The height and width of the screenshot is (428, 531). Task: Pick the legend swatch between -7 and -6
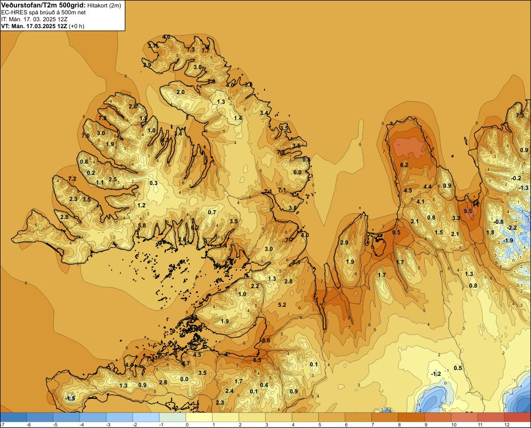(14, 417)
